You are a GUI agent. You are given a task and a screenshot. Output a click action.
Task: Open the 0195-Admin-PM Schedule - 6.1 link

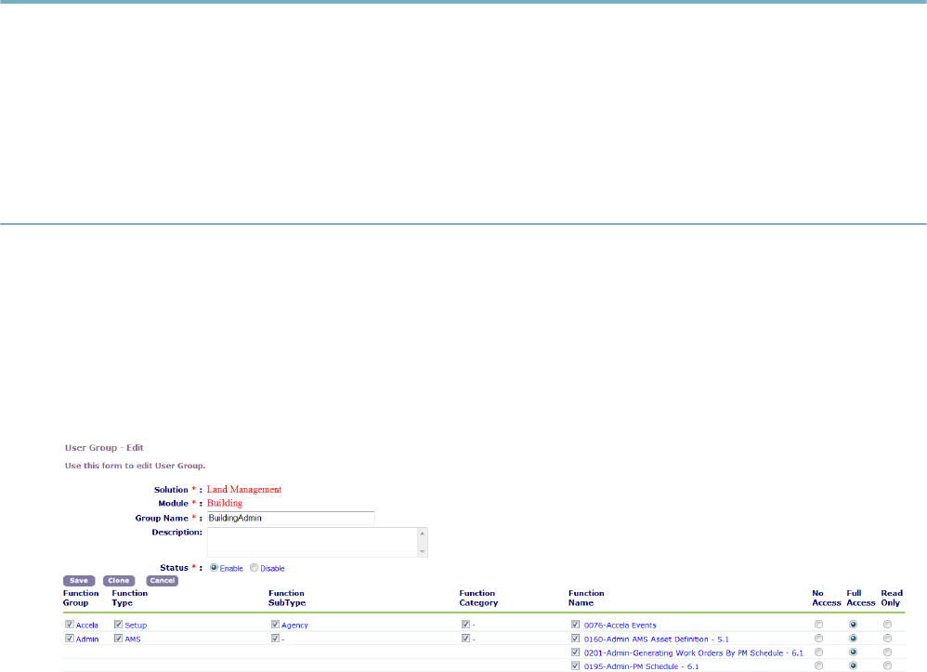(642, 666)
